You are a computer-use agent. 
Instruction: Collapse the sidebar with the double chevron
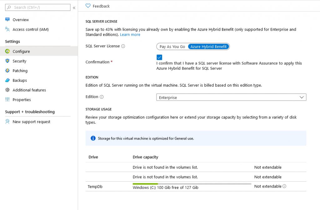tap(74, 8)
